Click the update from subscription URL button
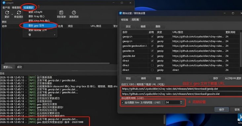Image resolution: width=242 pixels, height=126 pixels. pyautogui.click(x=233, y=78)
